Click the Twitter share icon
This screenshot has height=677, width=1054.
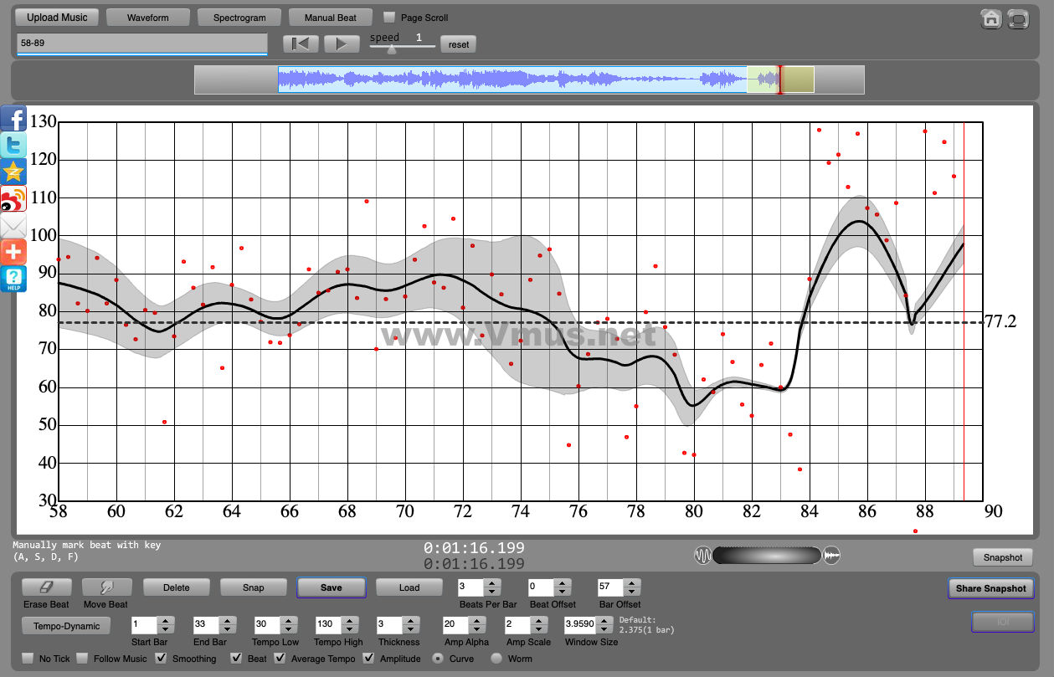coord(13,146)
